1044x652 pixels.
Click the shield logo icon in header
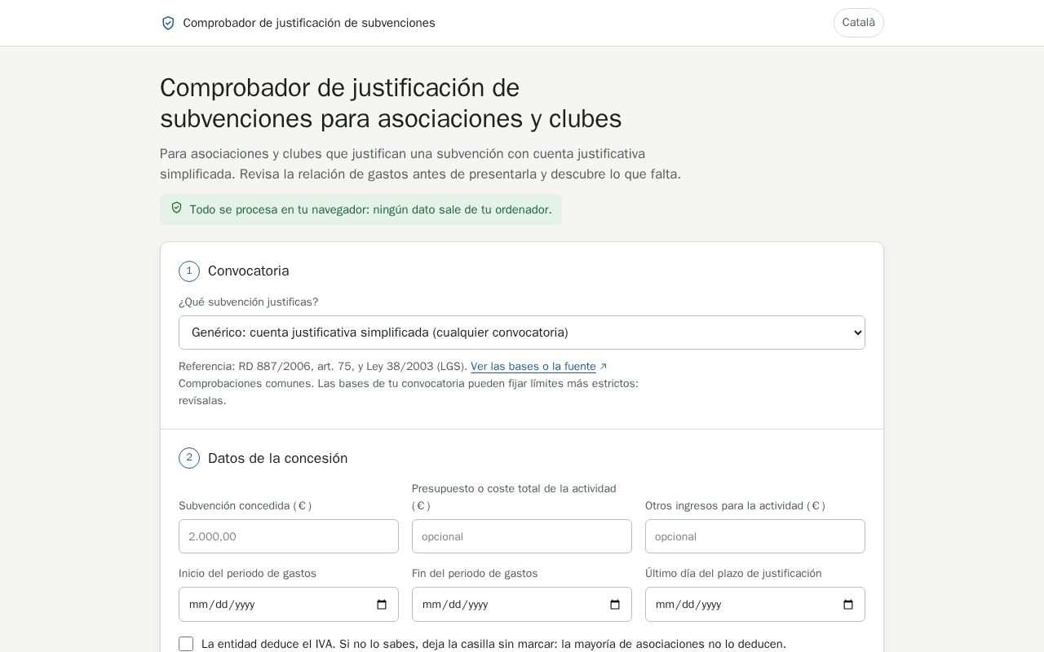168,23
